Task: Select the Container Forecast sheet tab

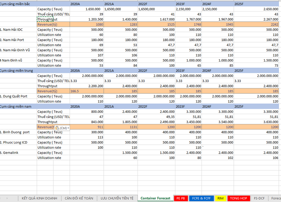Action: coord(155,198)
